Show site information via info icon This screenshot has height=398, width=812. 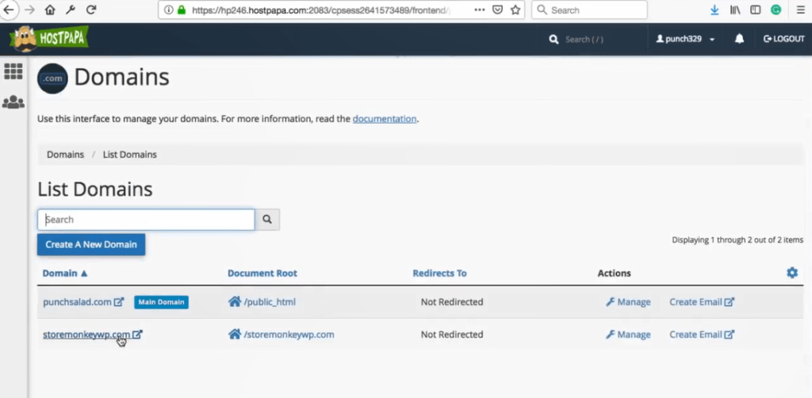pyautogui.click(x=168, y=10)
